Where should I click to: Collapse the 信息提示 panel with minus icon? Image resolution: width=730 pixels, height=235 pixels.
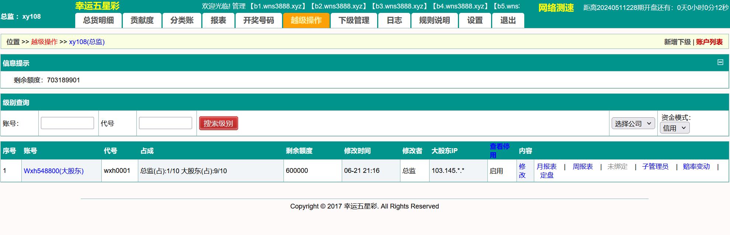720,63
